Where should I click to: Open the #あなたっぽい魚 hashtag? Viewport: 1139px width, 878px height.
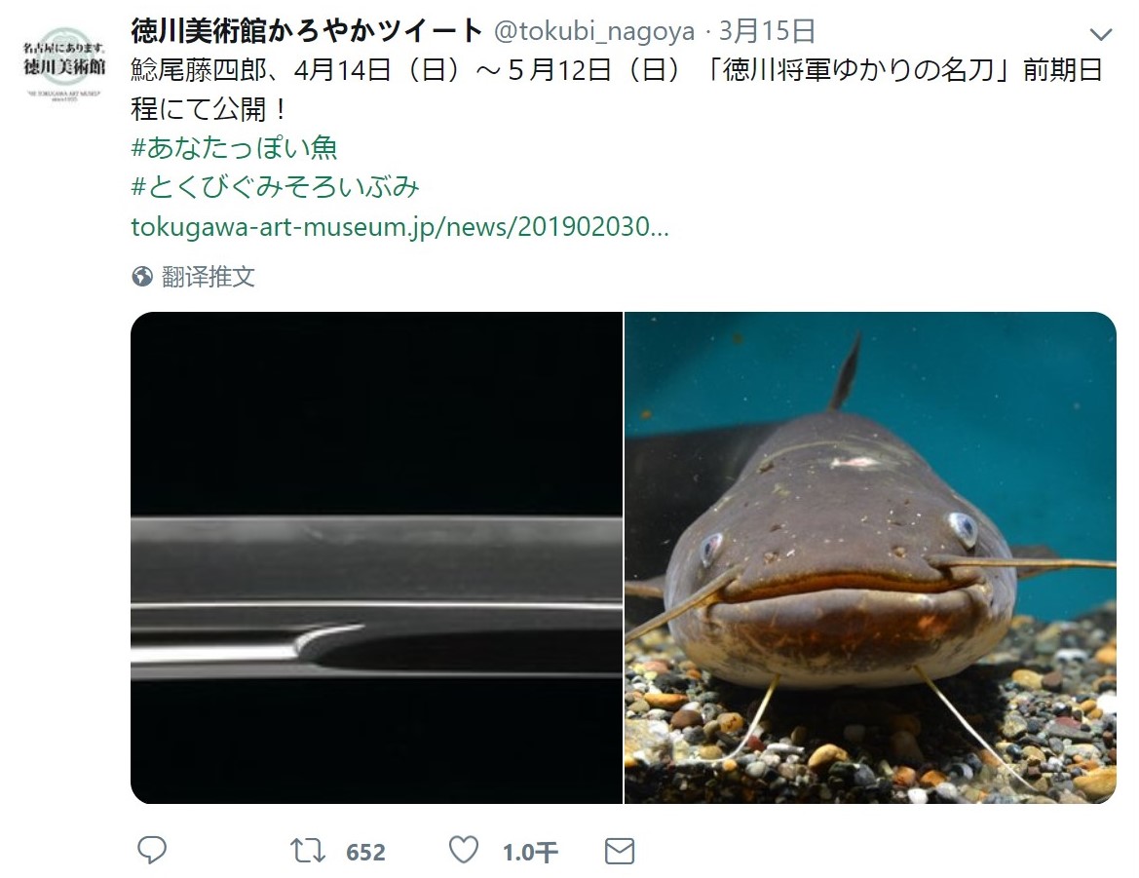(x=234, y=148)
